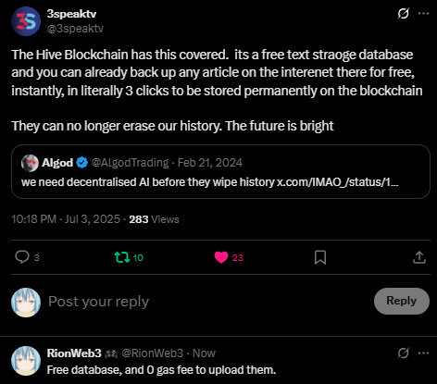This screenshot has width=437, height=384.
Task: Click the Grok icon on RionWeb3's reply
Action: pos(403,353)
